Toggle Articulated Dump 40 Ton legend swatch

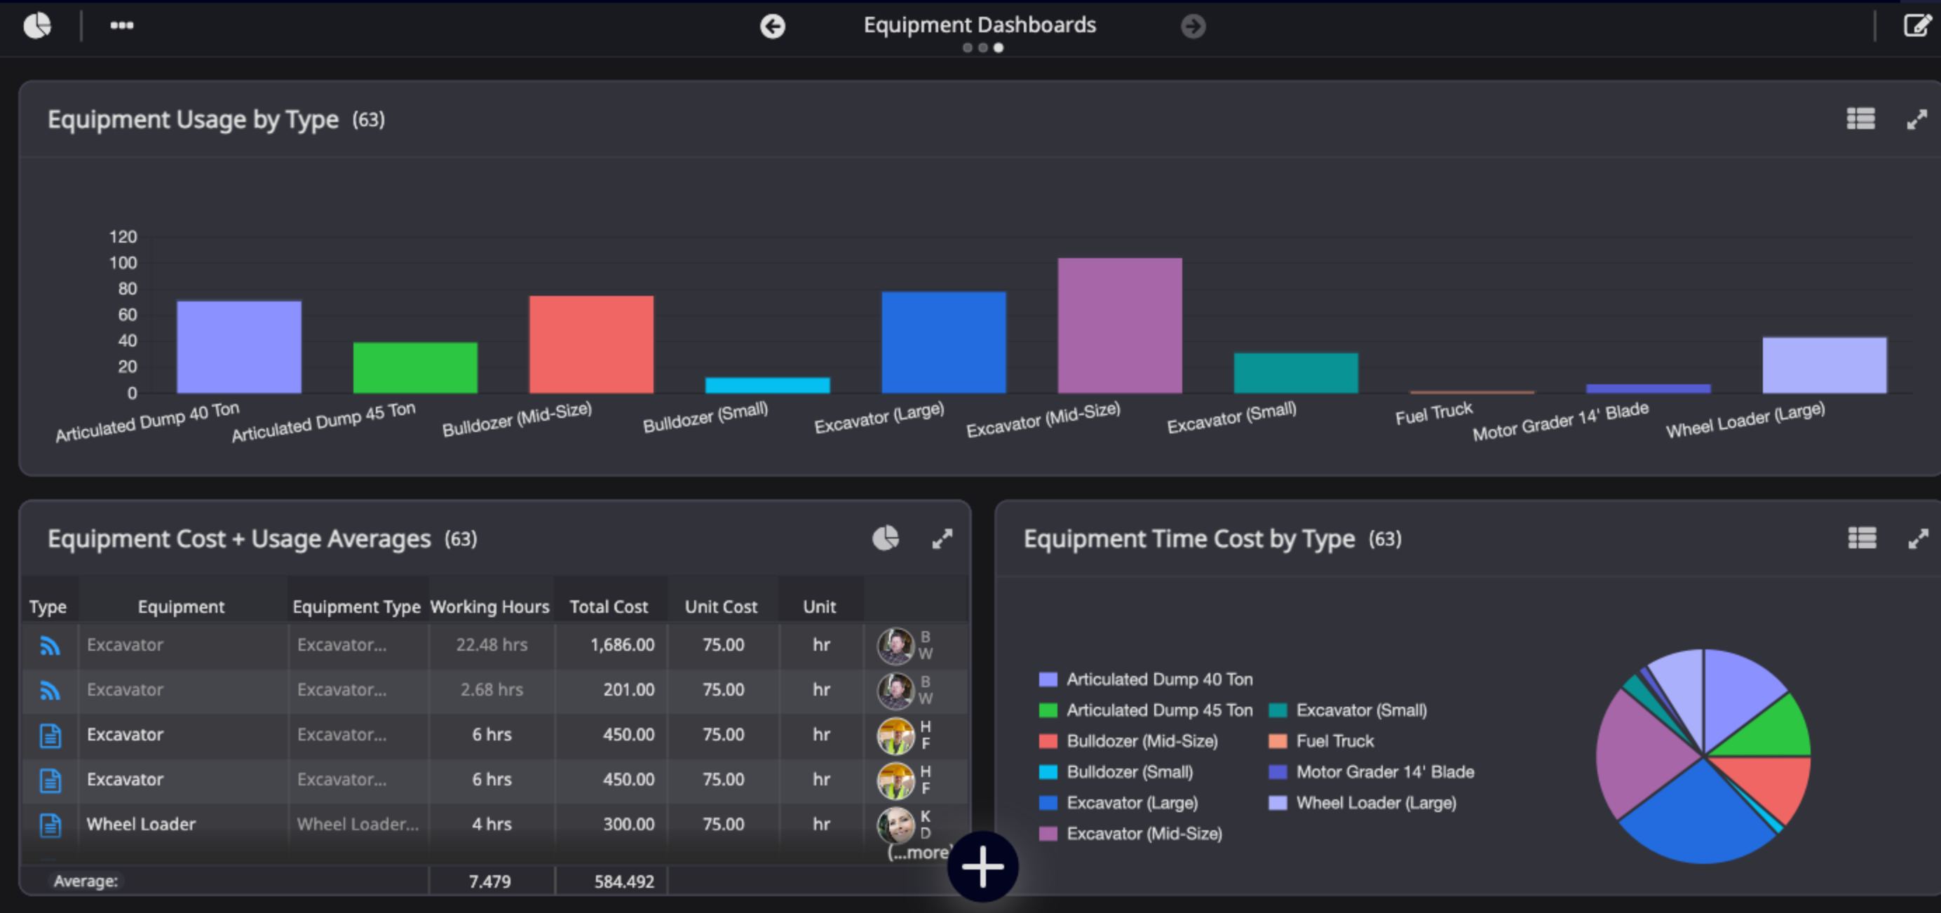coord(1048,679)
